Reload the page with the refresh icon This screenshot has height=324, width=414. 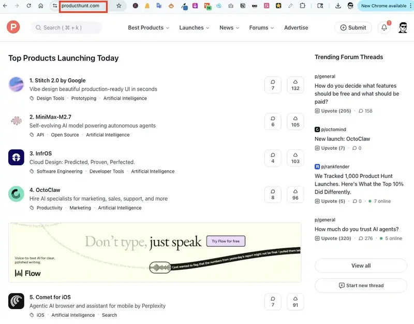point(29,6)
